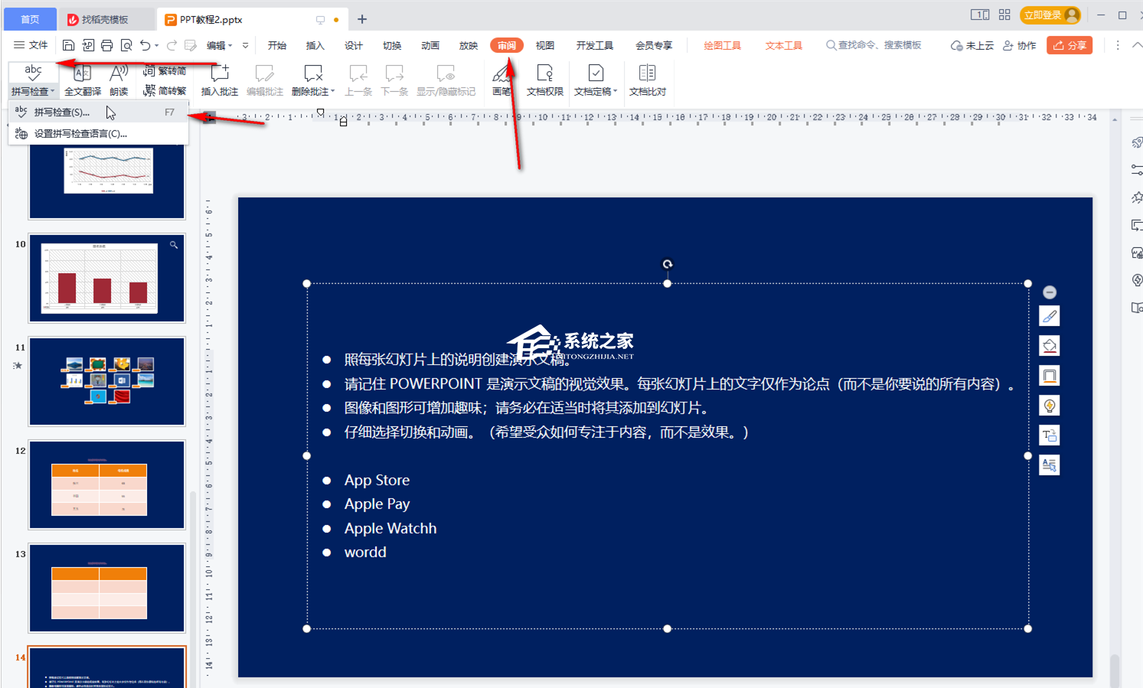Screen dimensions: 1143x688
Task: Select 拼写检查(S)... menu item
Action: click(x=98, y=112)
